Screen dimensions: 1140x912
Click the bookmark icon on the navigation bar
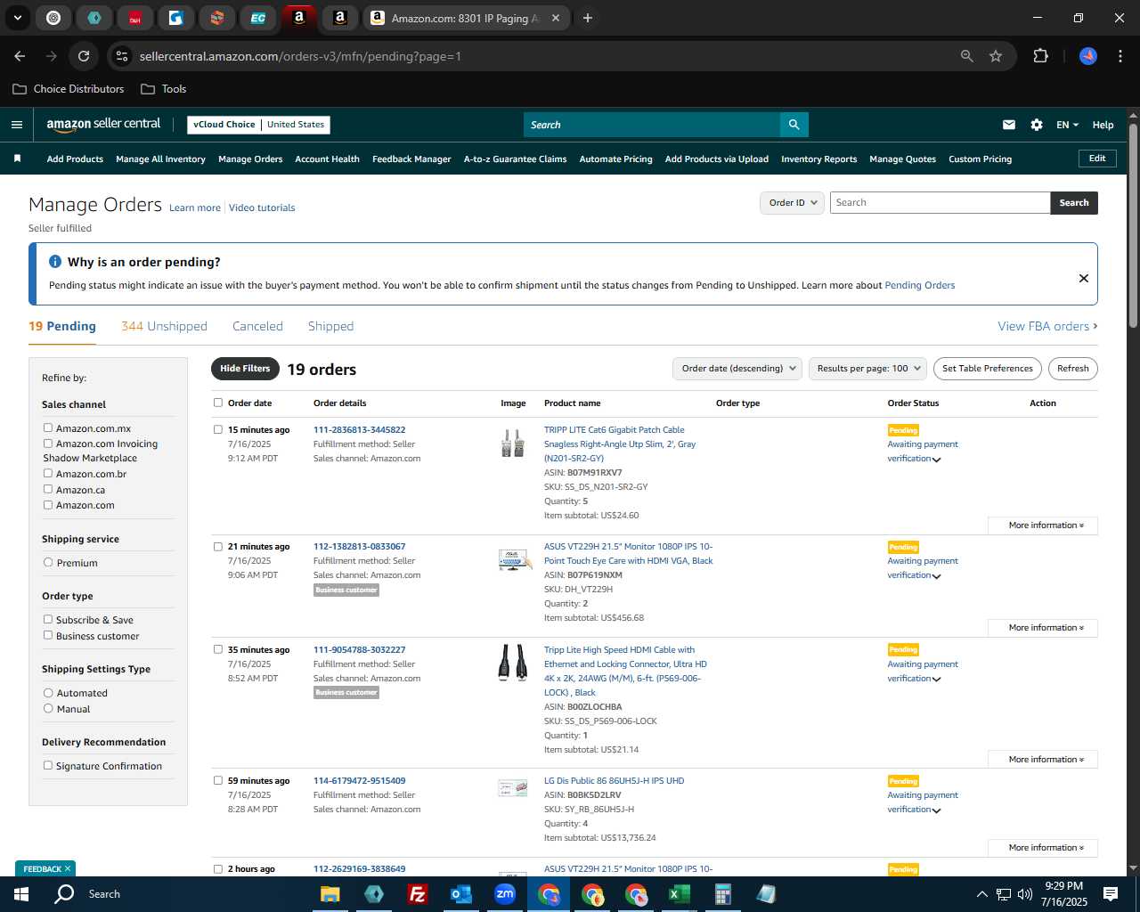coord(17,159)
